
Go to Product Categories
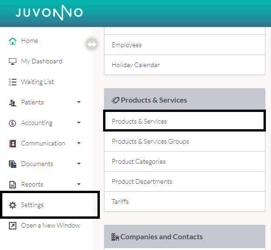pyautogui.click(x=185, y=161)
